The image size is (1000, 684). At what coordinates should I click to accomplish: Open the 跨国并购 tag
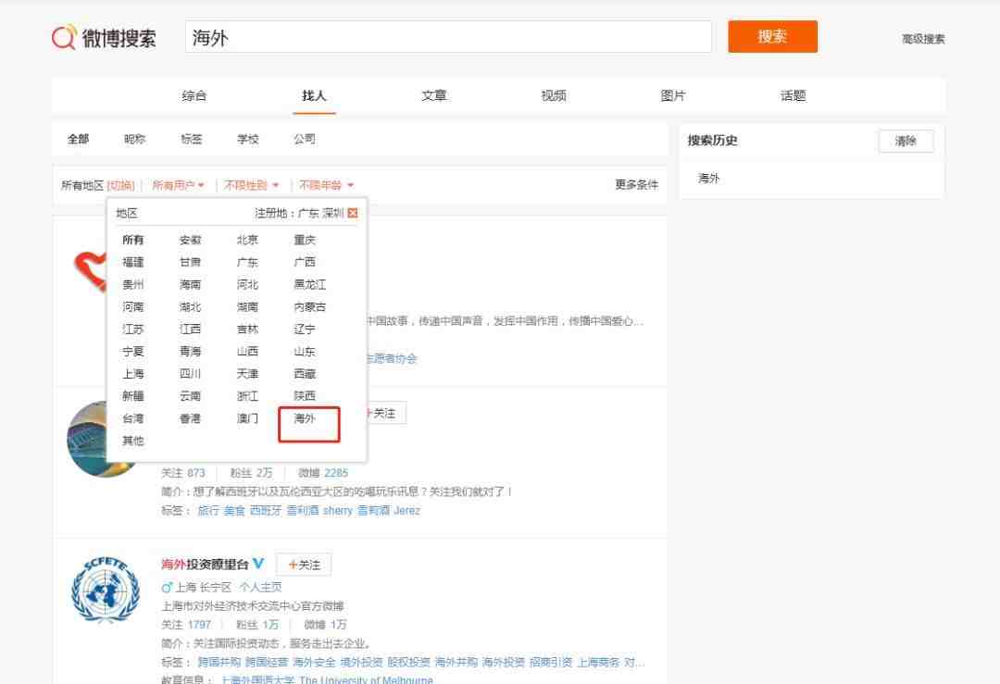click(219, 663)
